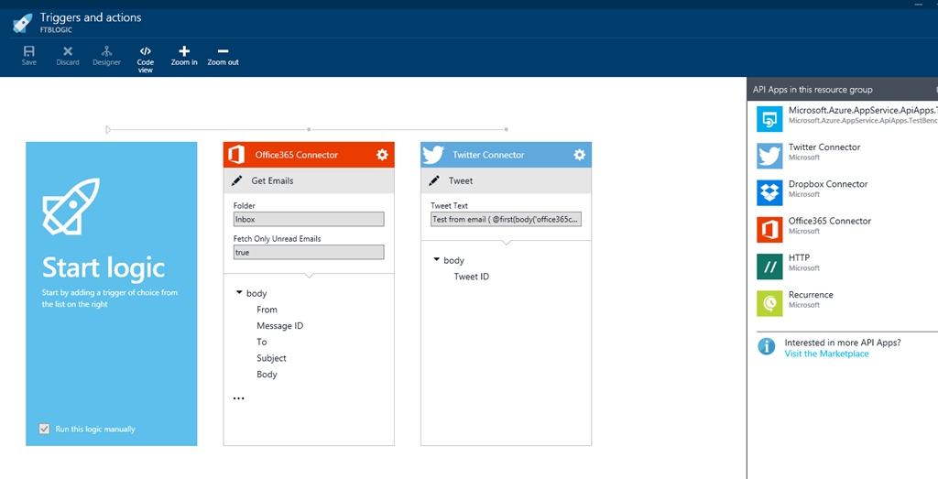
Task: Click Twitter Connector name in API Apps list
Action: [824, 147]
